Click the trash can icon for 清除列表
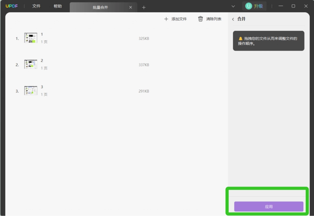 [200, 19]
